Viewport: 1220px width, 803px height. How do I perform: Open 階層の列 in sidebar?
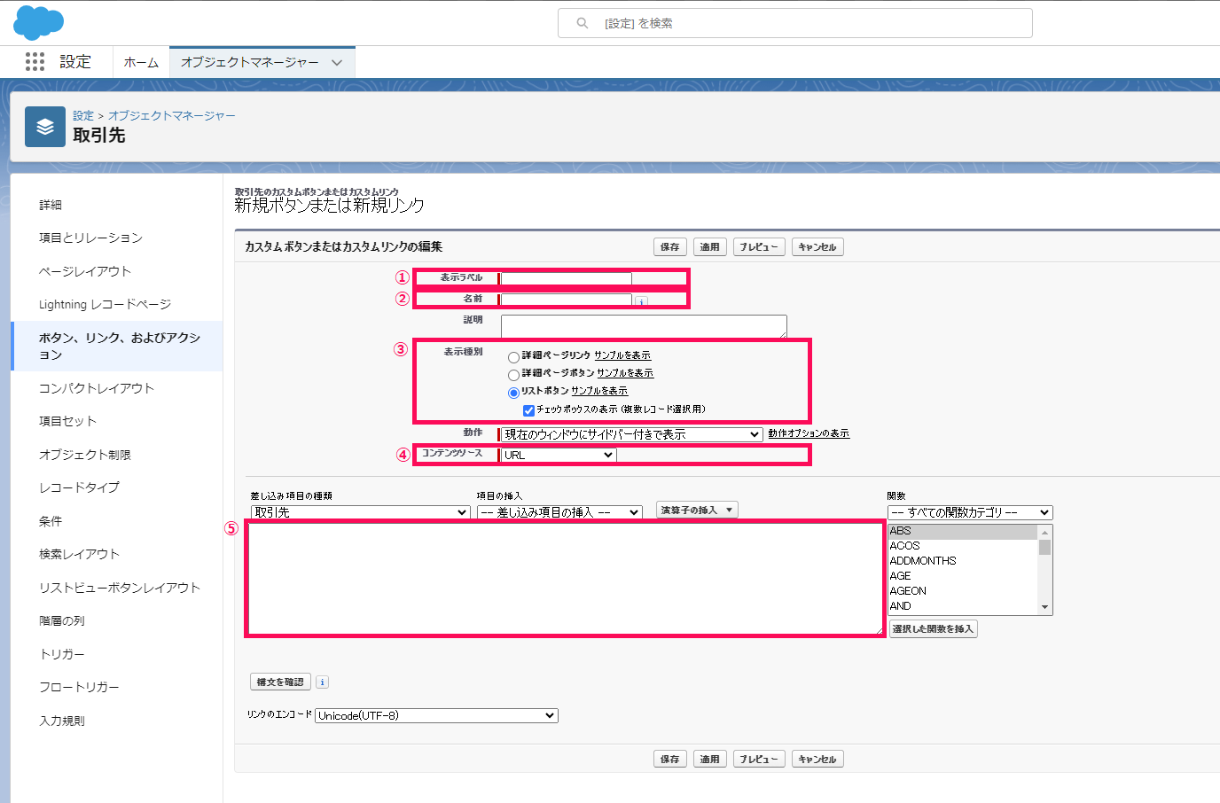pos(62,620)
